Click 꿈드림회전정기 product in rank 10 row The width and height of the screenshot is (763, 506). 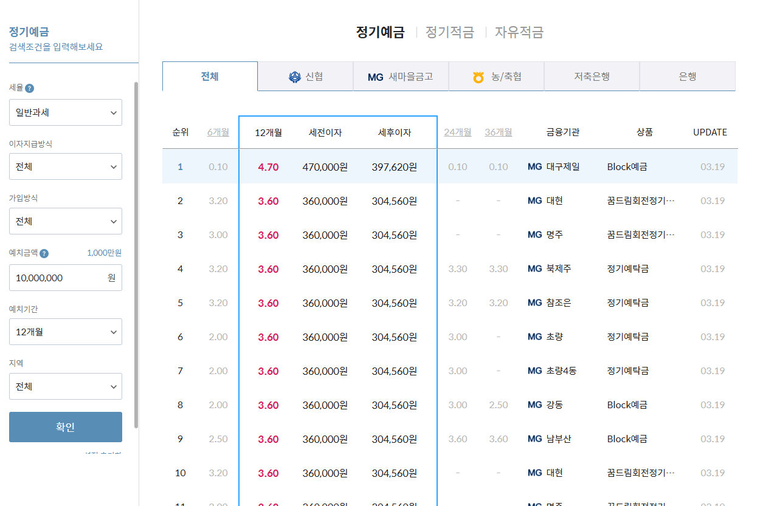[x=641, y=473]
